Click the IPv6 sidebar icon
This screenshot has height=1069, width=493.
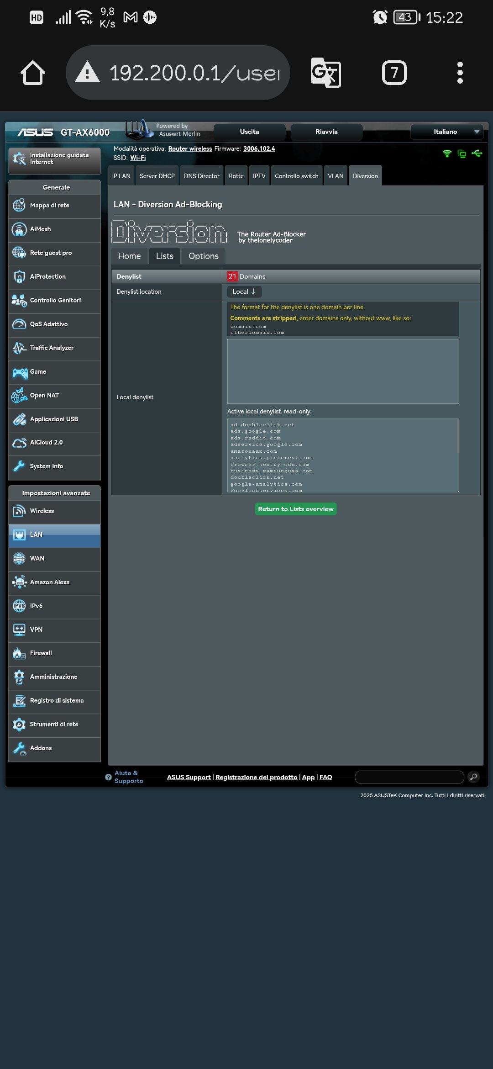coord(19,606)
